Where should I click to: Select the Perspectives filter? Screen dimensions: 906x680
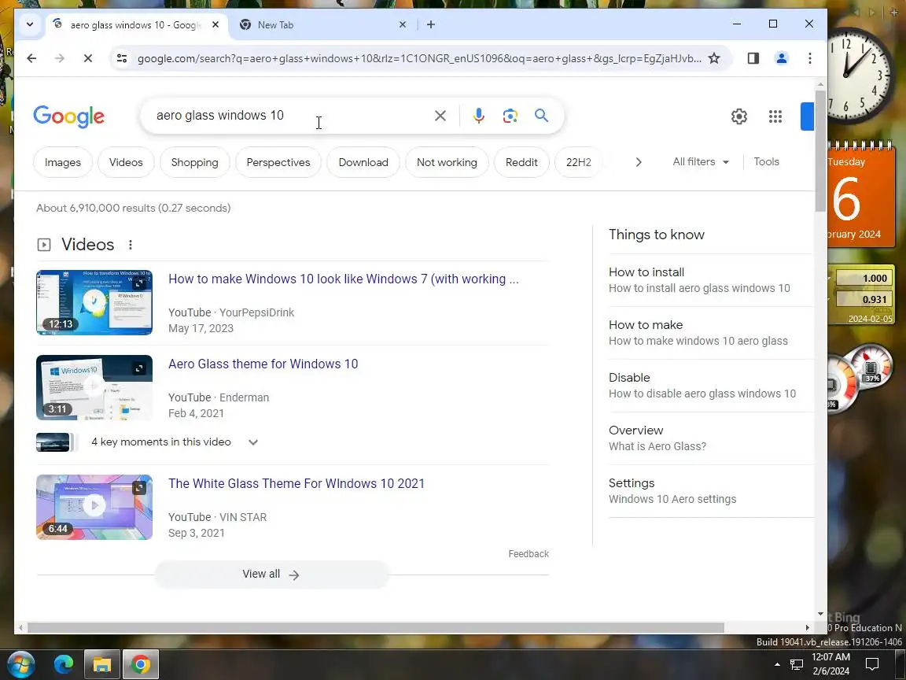pyautogui.click(x=278, y=162)
